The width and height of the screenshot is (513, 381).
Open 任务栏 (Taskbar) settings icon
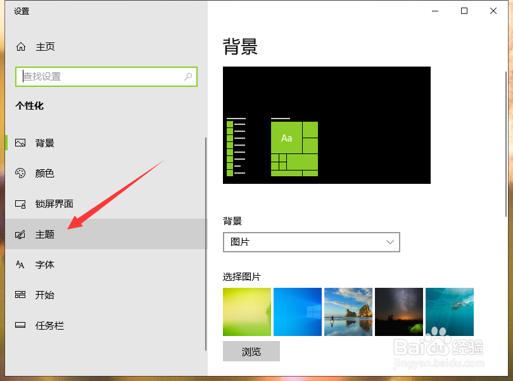point(20,325)
